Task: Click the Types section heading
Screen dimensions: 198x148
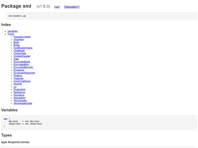Action: click(6, 135)
